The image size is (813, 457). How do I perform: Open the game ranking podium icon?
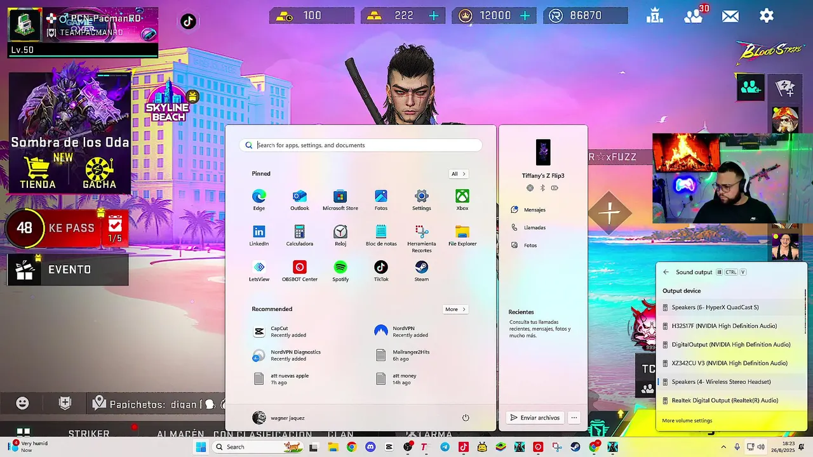point(655,15)
